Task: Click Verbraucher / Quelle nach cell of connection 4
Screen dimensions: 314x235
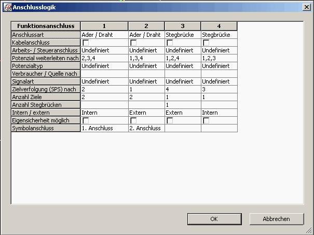Action: point(219,74)
